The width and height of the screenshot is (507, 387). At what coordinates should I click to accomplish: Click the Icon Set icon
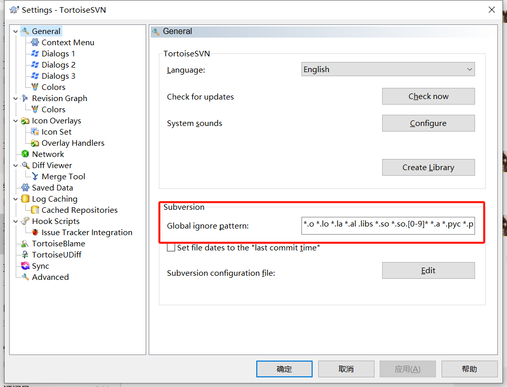35,132
